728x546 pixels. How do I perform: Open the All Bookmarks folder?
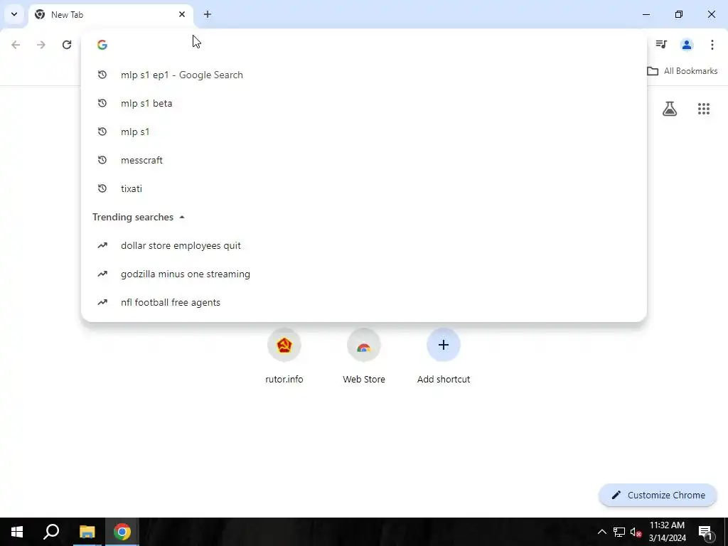pyautogui.click(x=682, y=71)
